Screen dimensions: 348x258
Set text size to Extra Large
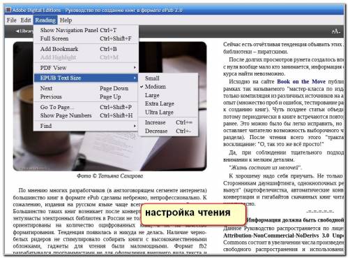click(x=168, y=103)
